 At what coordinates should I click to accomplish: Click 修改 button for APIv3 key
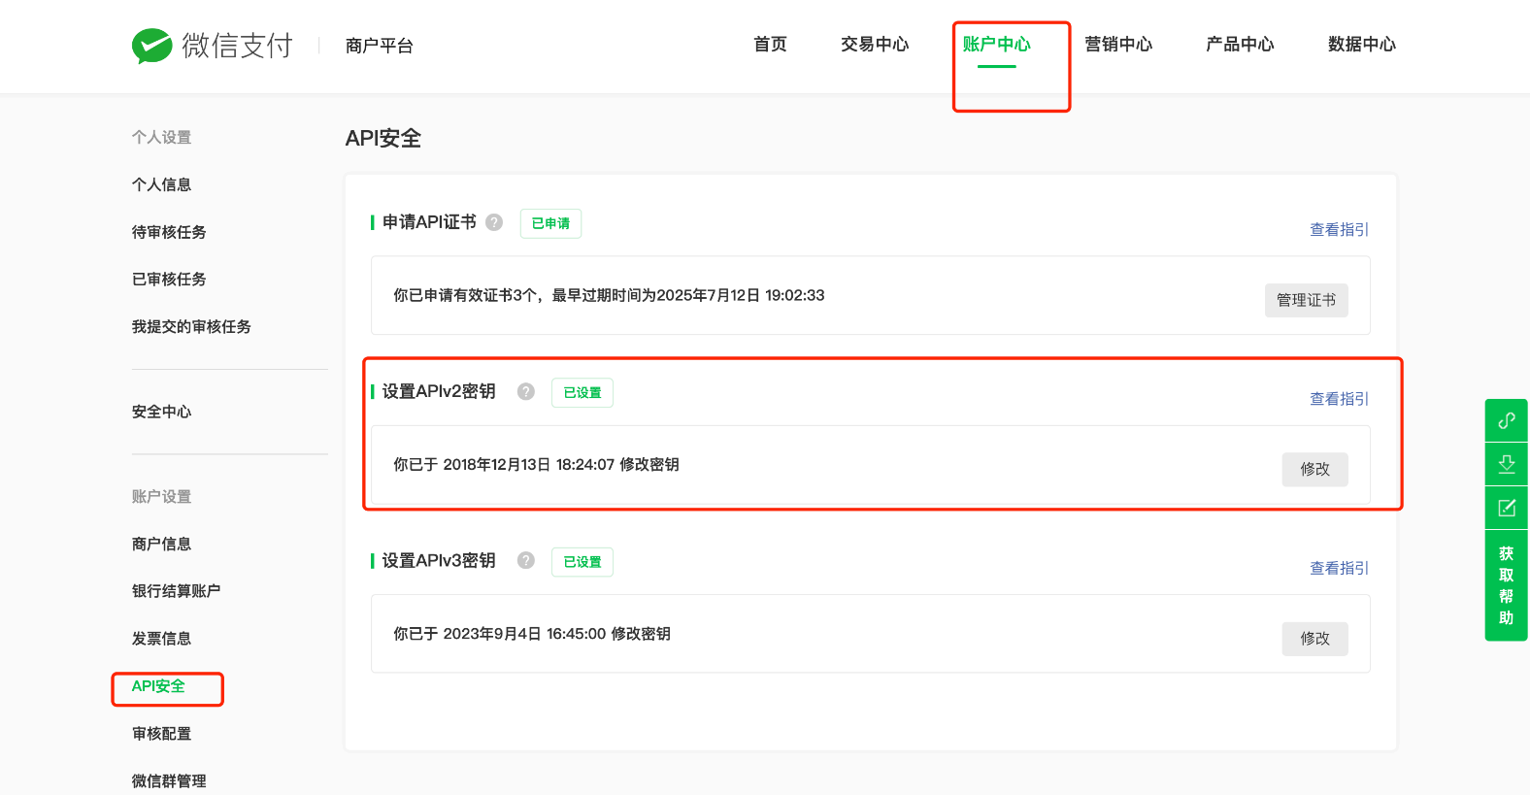(x=1314, y=639)
